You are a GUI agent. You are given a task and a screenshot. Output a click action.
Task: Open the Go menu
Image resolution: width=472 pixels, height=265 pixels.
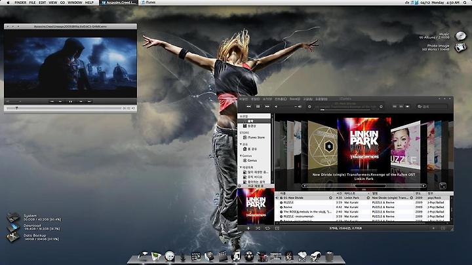(62, 3)
